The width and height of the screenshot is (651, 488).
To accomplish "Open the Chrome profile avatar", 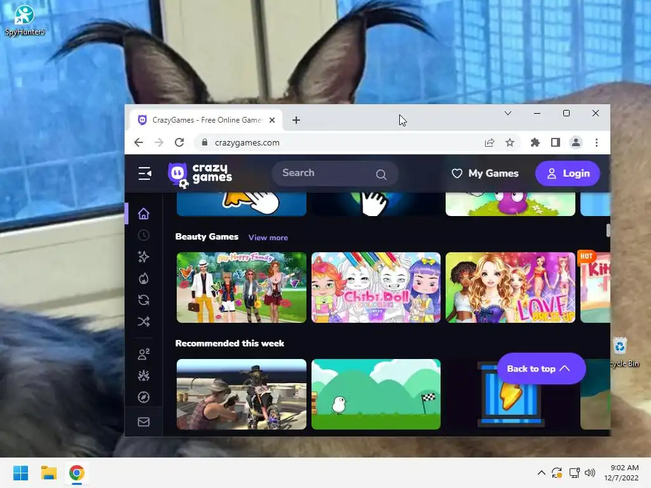I will 576,143.
